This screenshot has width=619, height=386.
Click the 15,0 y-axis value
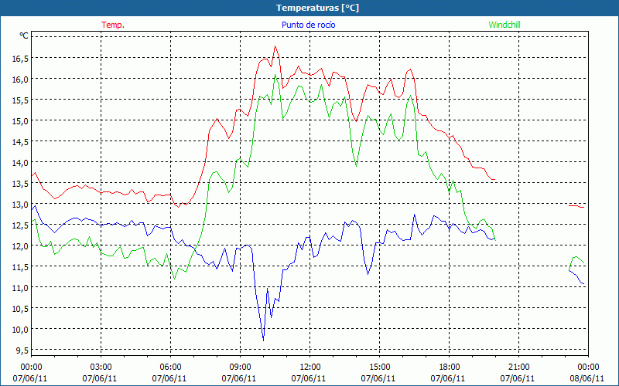tap(20, 121)
